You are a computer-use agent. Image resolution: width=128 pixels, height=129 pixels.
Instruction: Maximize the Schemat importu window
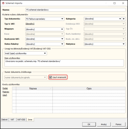tap(114, 3)
